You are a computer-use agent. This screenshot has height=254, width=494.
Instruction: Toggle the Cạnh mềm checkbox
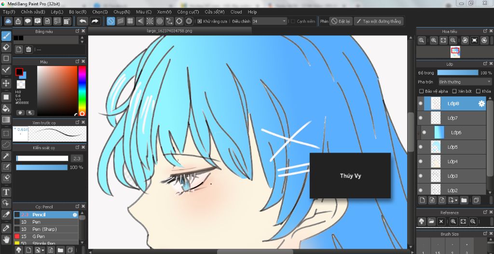coord(293,21)
